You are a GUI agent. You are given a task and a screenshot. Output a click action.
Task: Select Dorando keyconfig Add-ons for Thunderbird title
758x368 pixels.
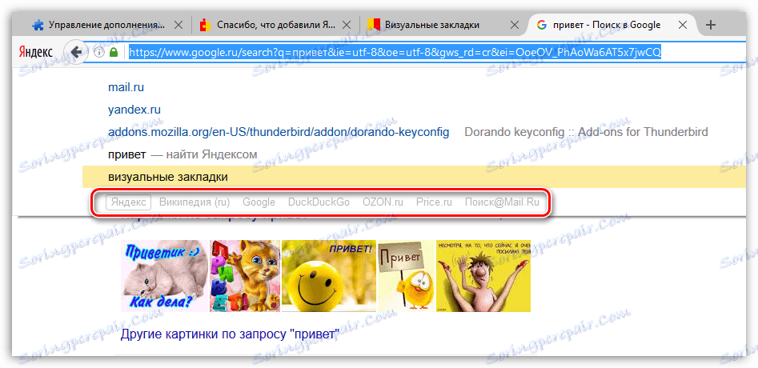click(586, 132)
